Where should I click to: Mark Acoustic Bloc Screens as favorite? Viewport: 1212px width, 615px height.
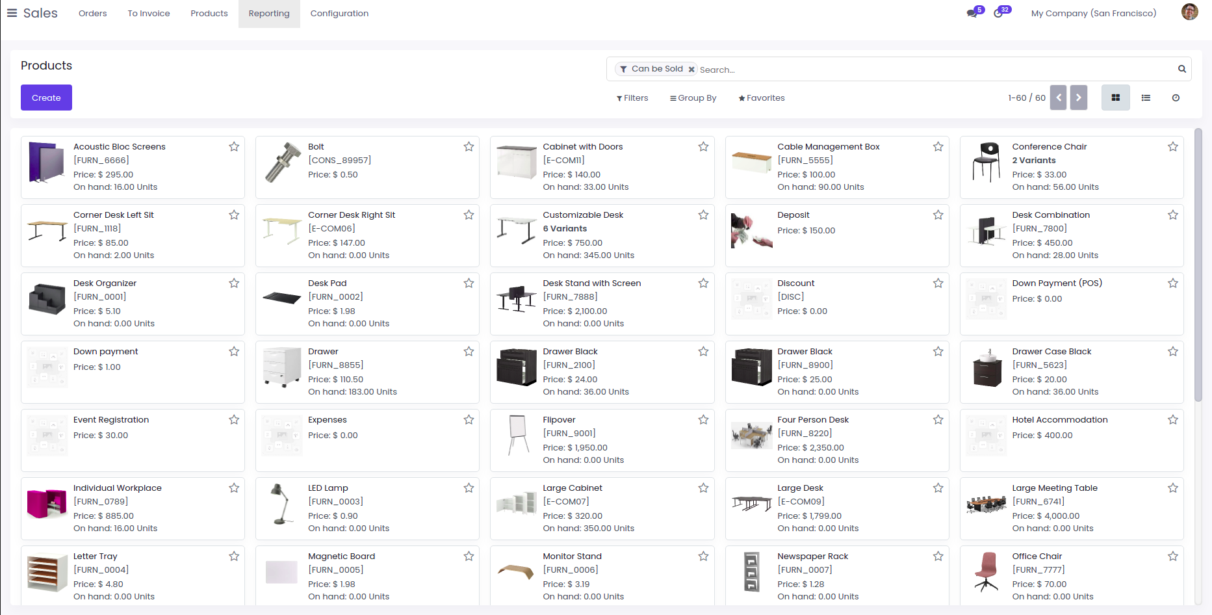pyautogui.click(x=234, y=147)
